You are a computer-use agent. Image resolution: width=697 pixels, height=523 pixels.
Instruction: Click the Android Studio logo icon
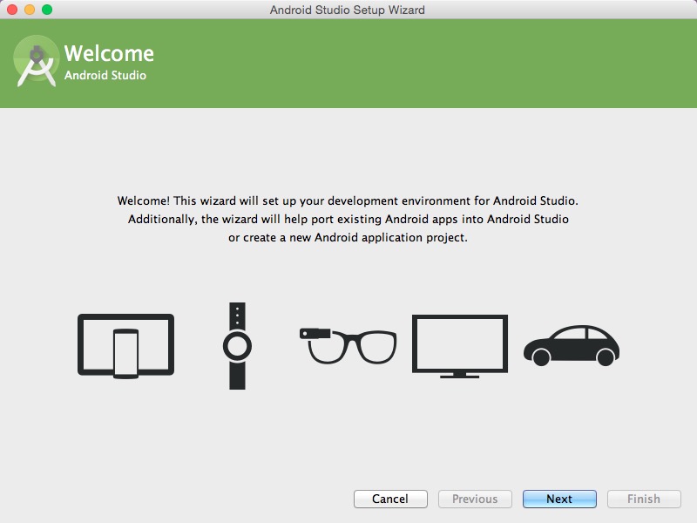(x=37, y=61)
